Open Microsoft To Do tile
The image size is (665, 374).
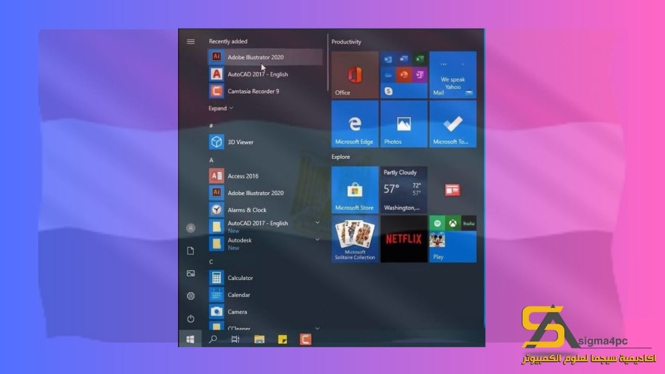[x=453, y=124]
